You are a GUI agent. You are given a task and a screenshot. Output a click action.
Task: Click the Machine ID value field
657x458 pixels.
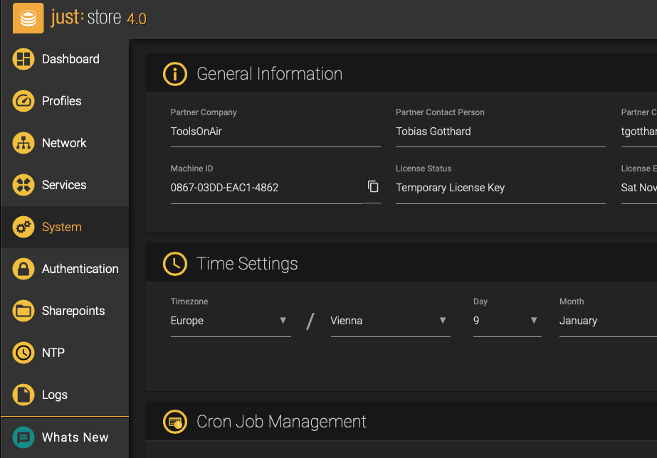click(x=266, y=188)
